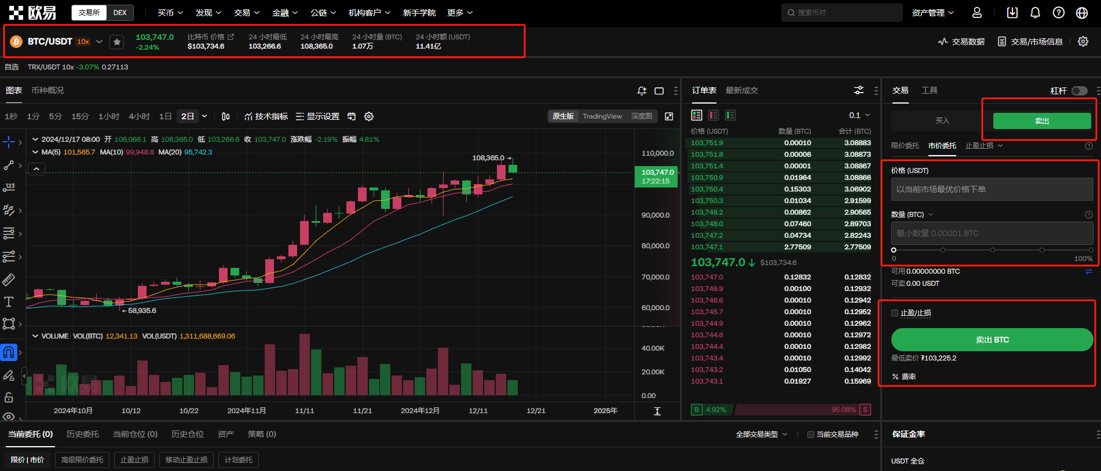
Task: Expand the BTC/USDT pair selector dropdown
Action: [99, 42]
